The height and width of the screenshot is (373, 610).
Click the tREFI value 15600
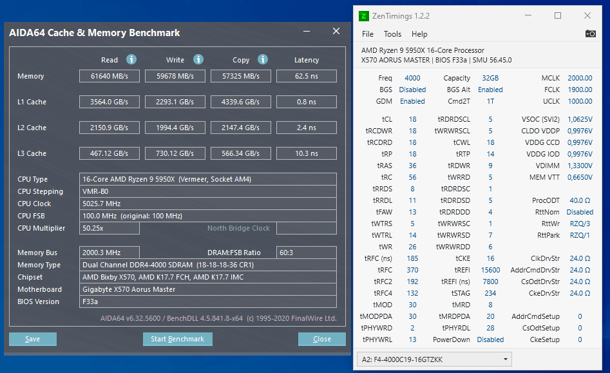tap(490, 271)
